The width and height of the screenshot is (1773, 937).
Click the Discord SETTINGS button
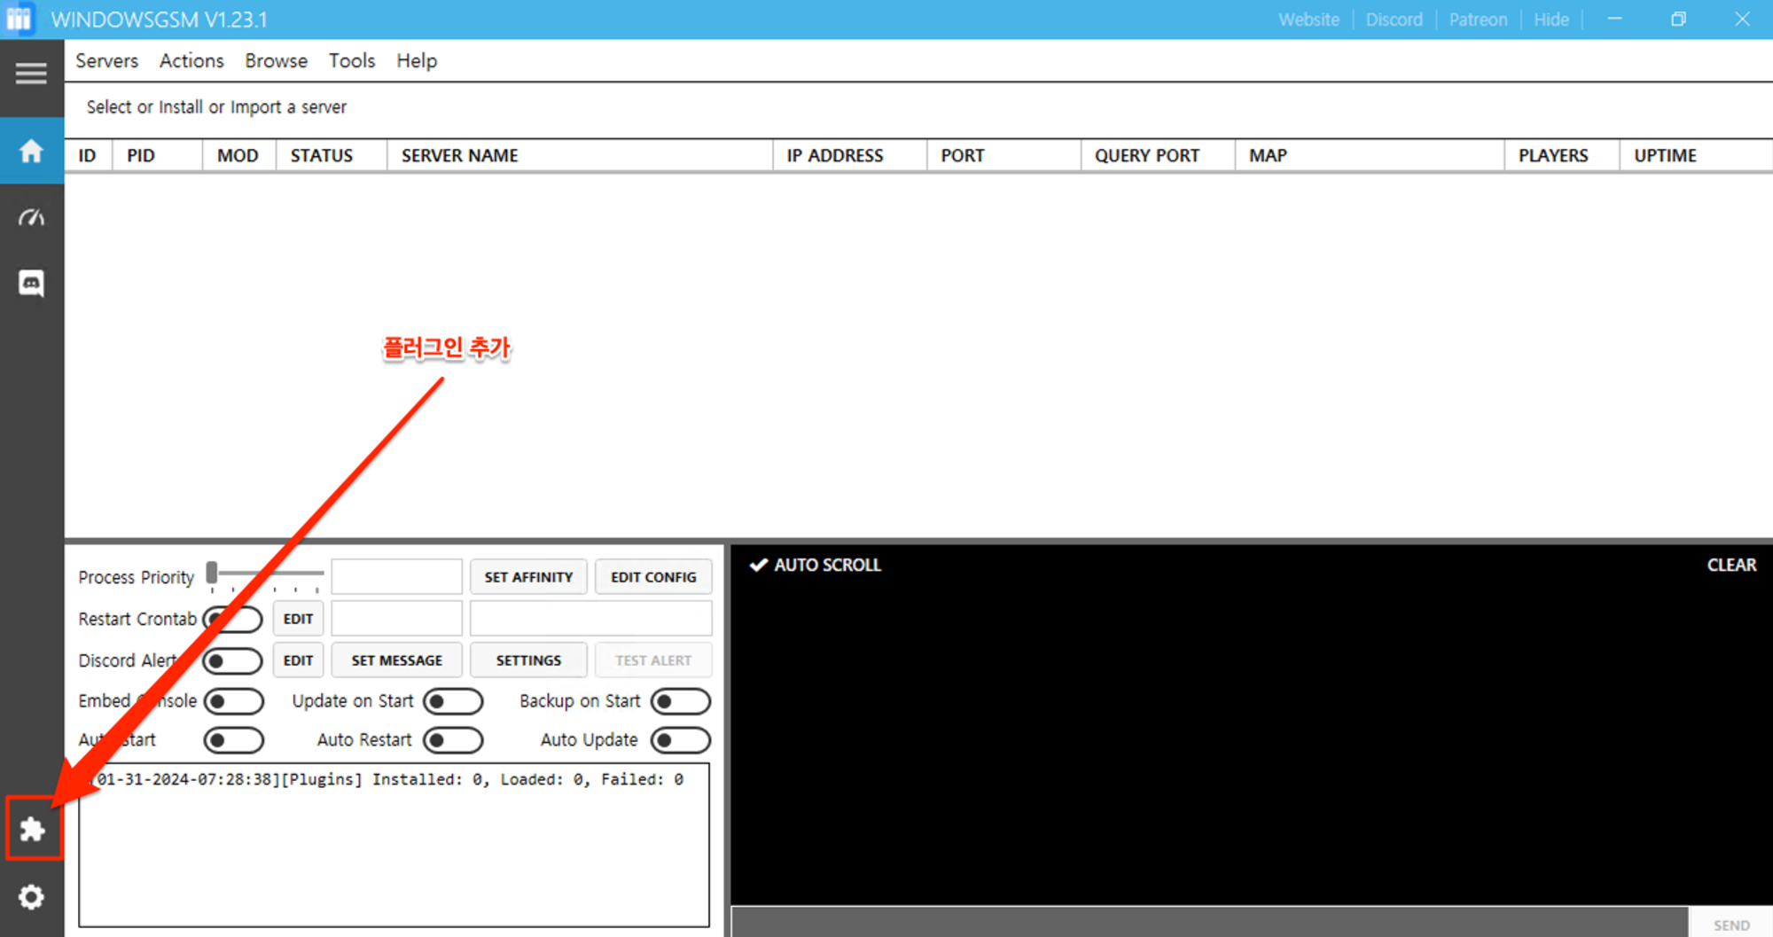tap(528, 660)
